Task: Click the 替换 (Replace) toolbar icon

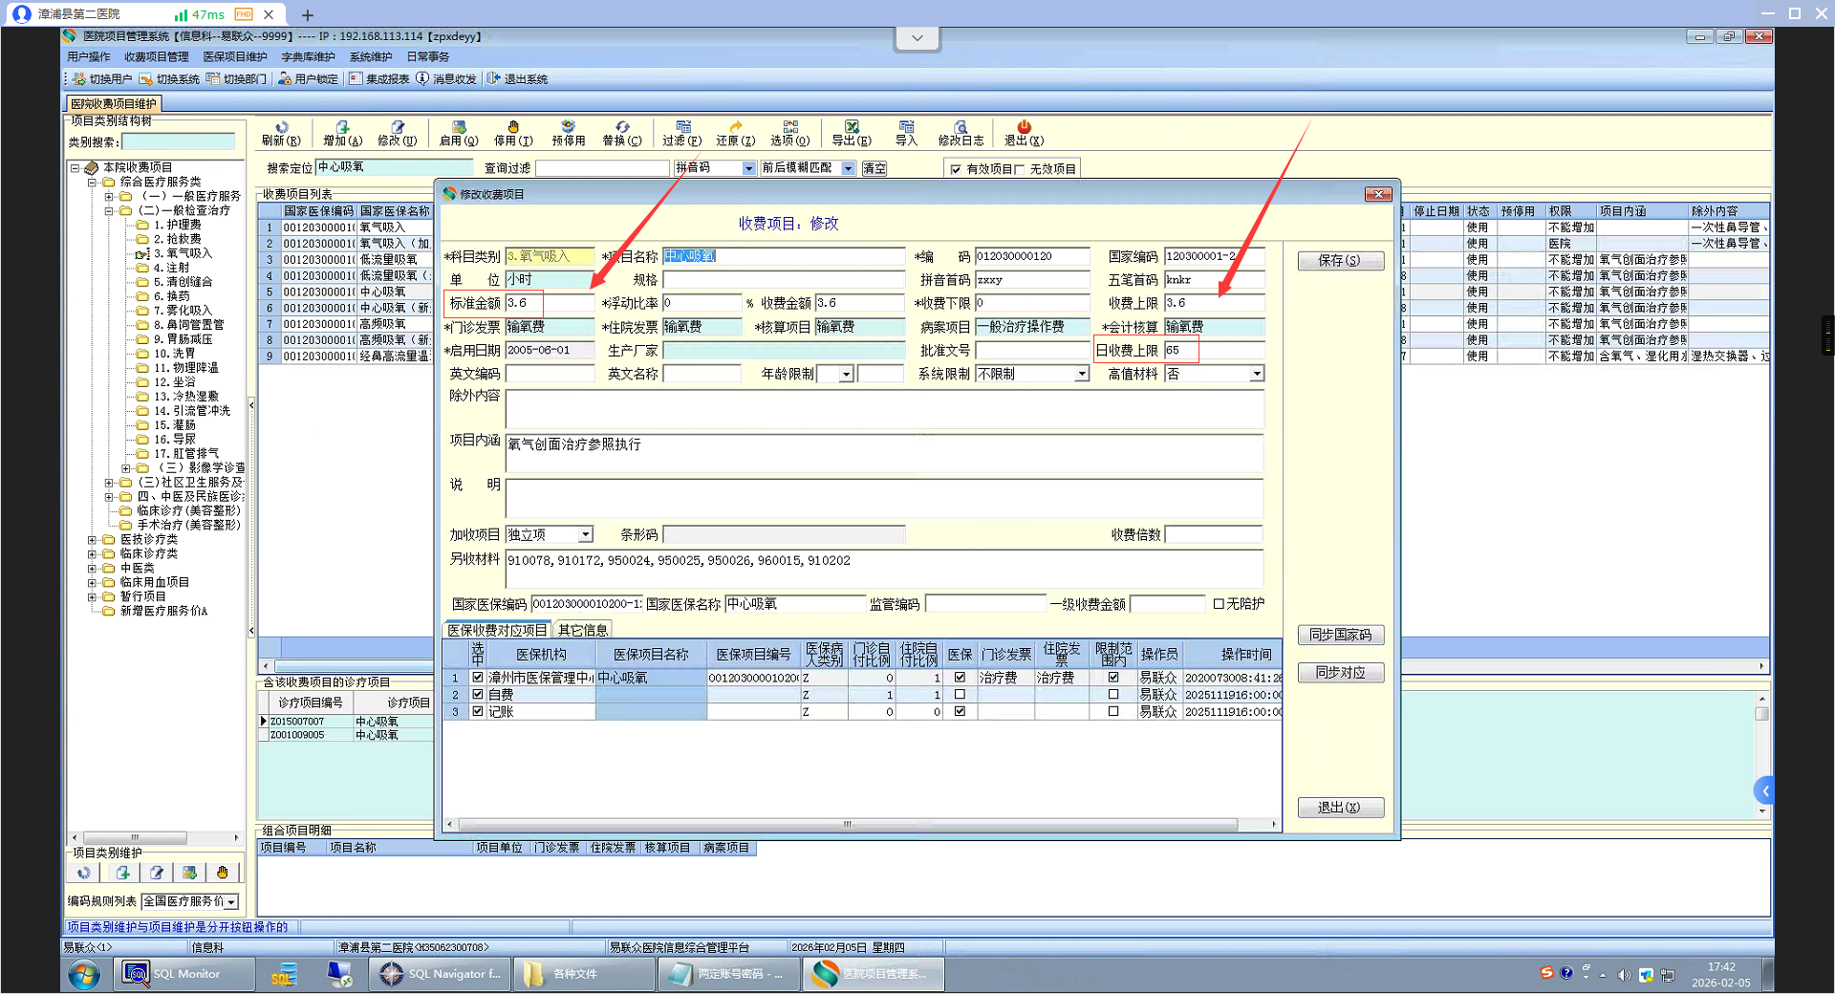Action: coord(622,127)
